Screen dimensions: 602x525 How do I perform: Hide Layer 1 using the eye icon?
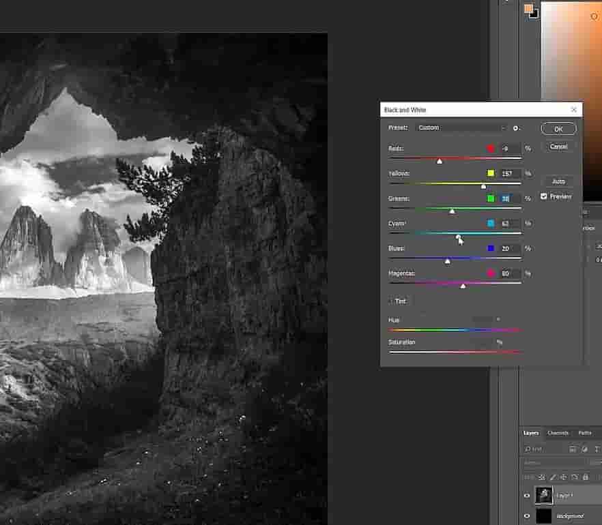point(526,496)
